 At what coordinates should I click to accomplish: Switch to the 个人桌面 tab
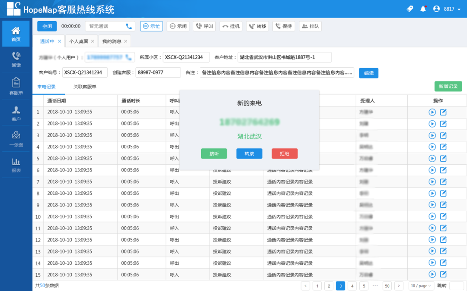click(79, 41)
